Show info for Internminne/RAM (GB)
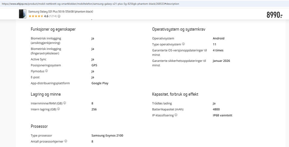This screenshot has height=147, width=289. (65, 103)
